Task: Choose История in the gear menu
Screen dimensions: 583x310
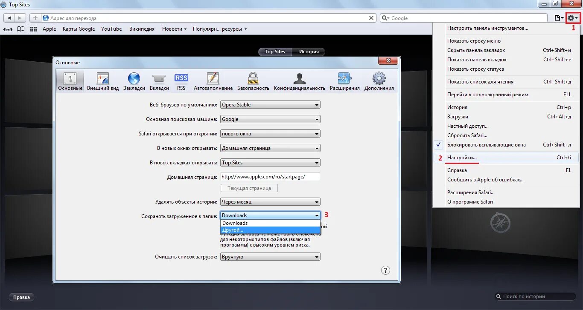Action: coord(506,107)
